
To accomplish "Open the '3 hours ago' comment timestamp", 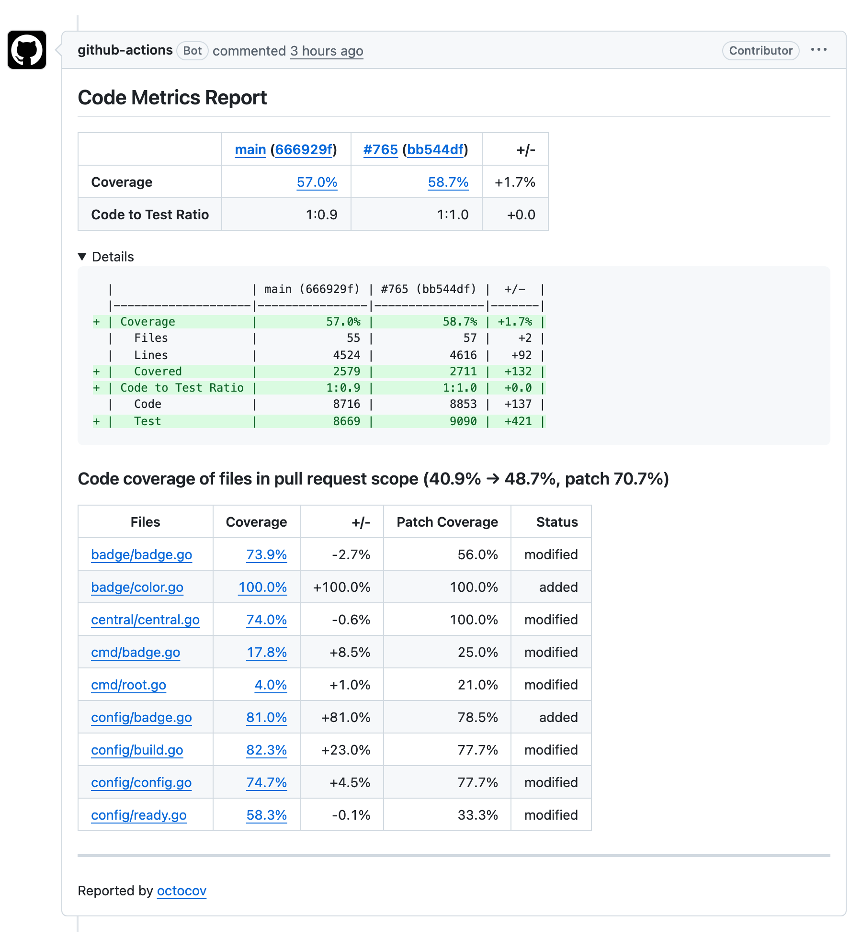I will [x=327, y=51].
